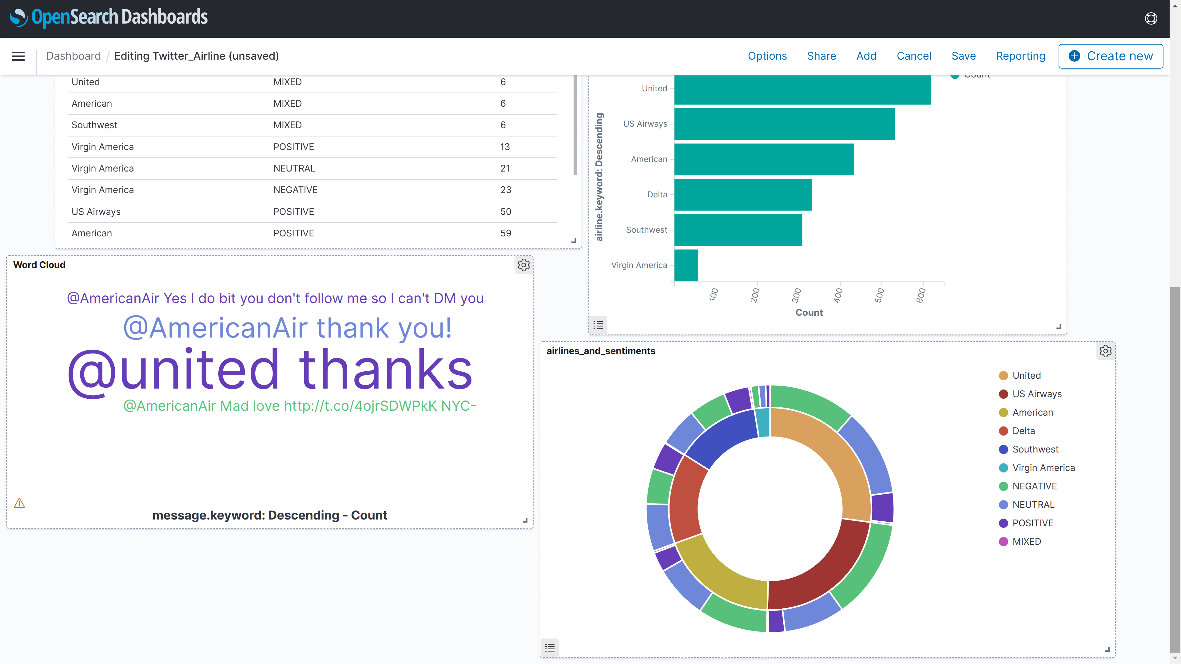1181x664 pixels.
Task: Open Word Cloud panel gear options
Action: (523, 265)
